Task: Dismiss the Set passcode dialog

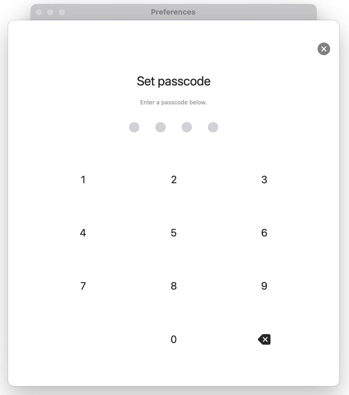Action: (324, 49)
